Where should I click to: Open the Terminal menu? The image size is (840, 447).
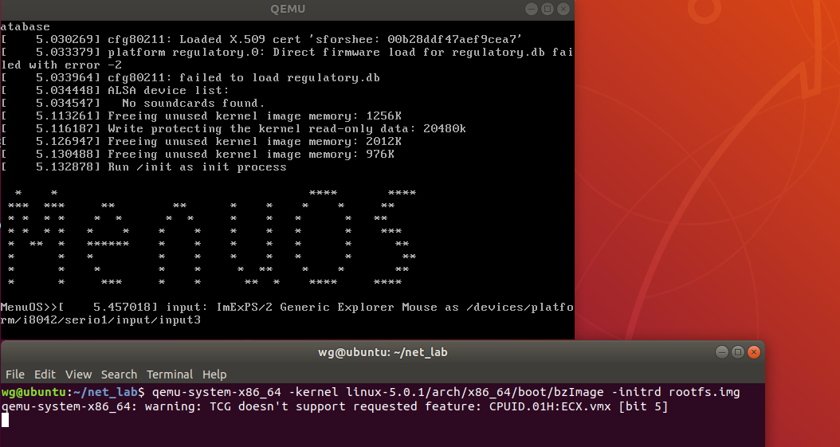(169, 374)
